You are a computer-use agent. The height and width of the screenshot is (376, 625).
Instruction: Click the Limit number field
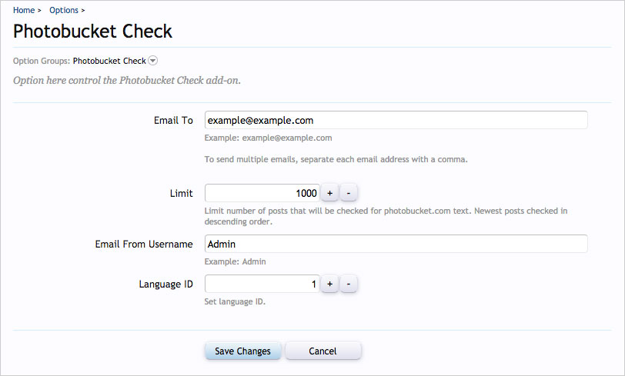pos(262,193)
